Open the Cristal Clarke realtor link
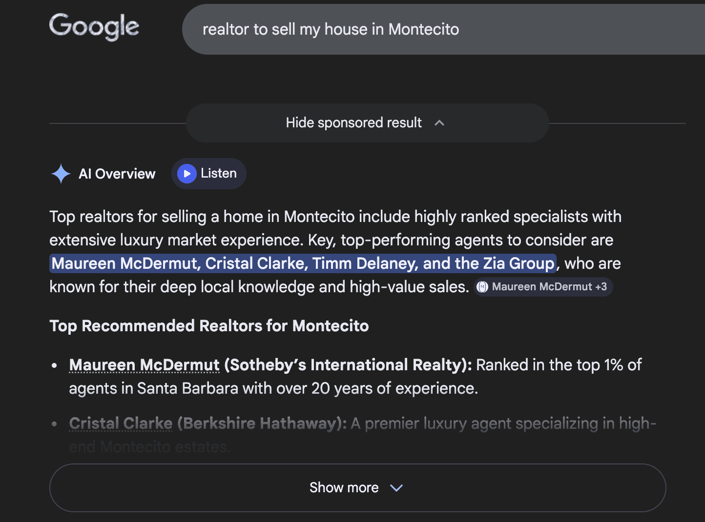705x522 pixels. coord(121,423)
